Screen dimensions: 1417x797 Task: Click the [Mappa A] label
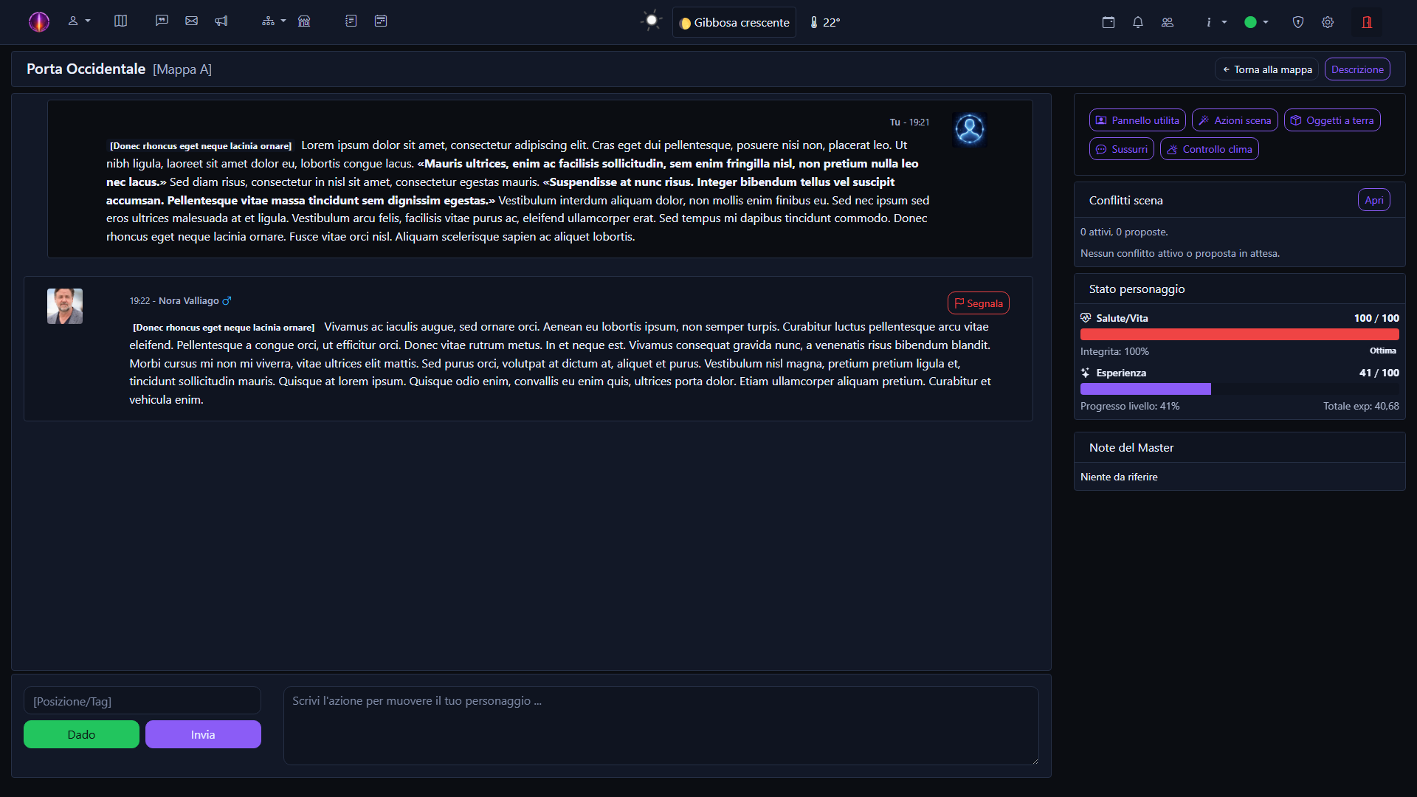pos(182,69)
